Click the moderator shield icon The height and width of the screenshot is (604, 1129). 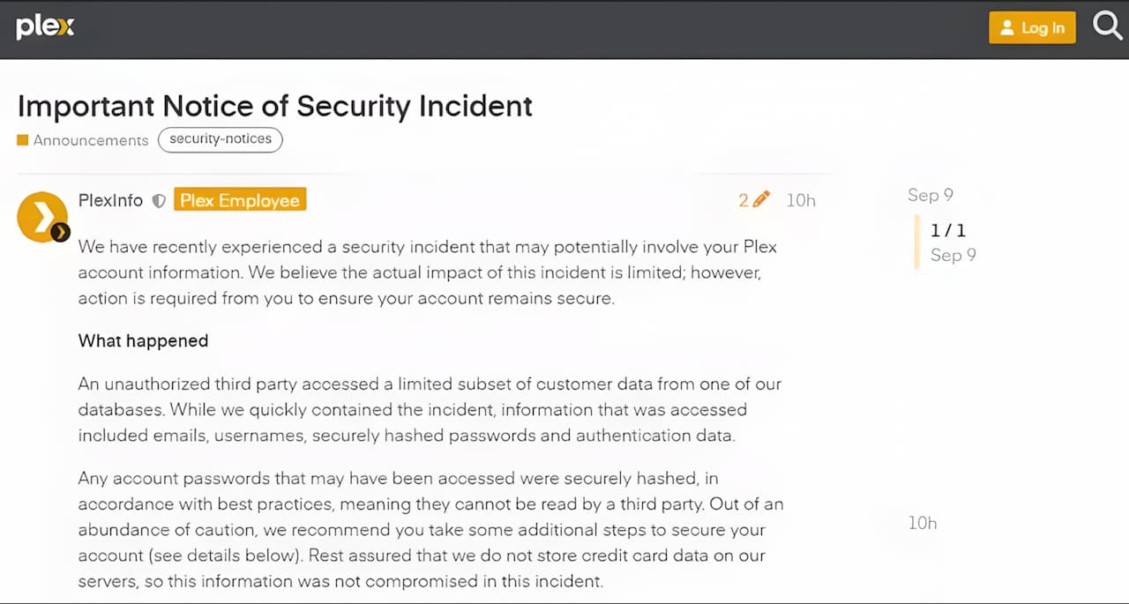[159, 201]
